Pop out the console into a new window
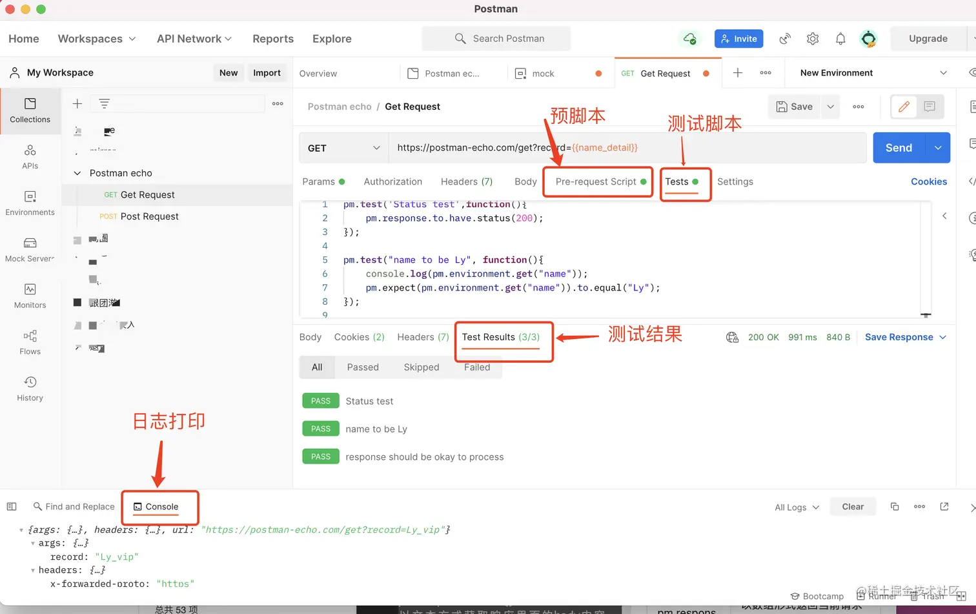This screenshot has width=976, height=614. (x=944, y=507)
